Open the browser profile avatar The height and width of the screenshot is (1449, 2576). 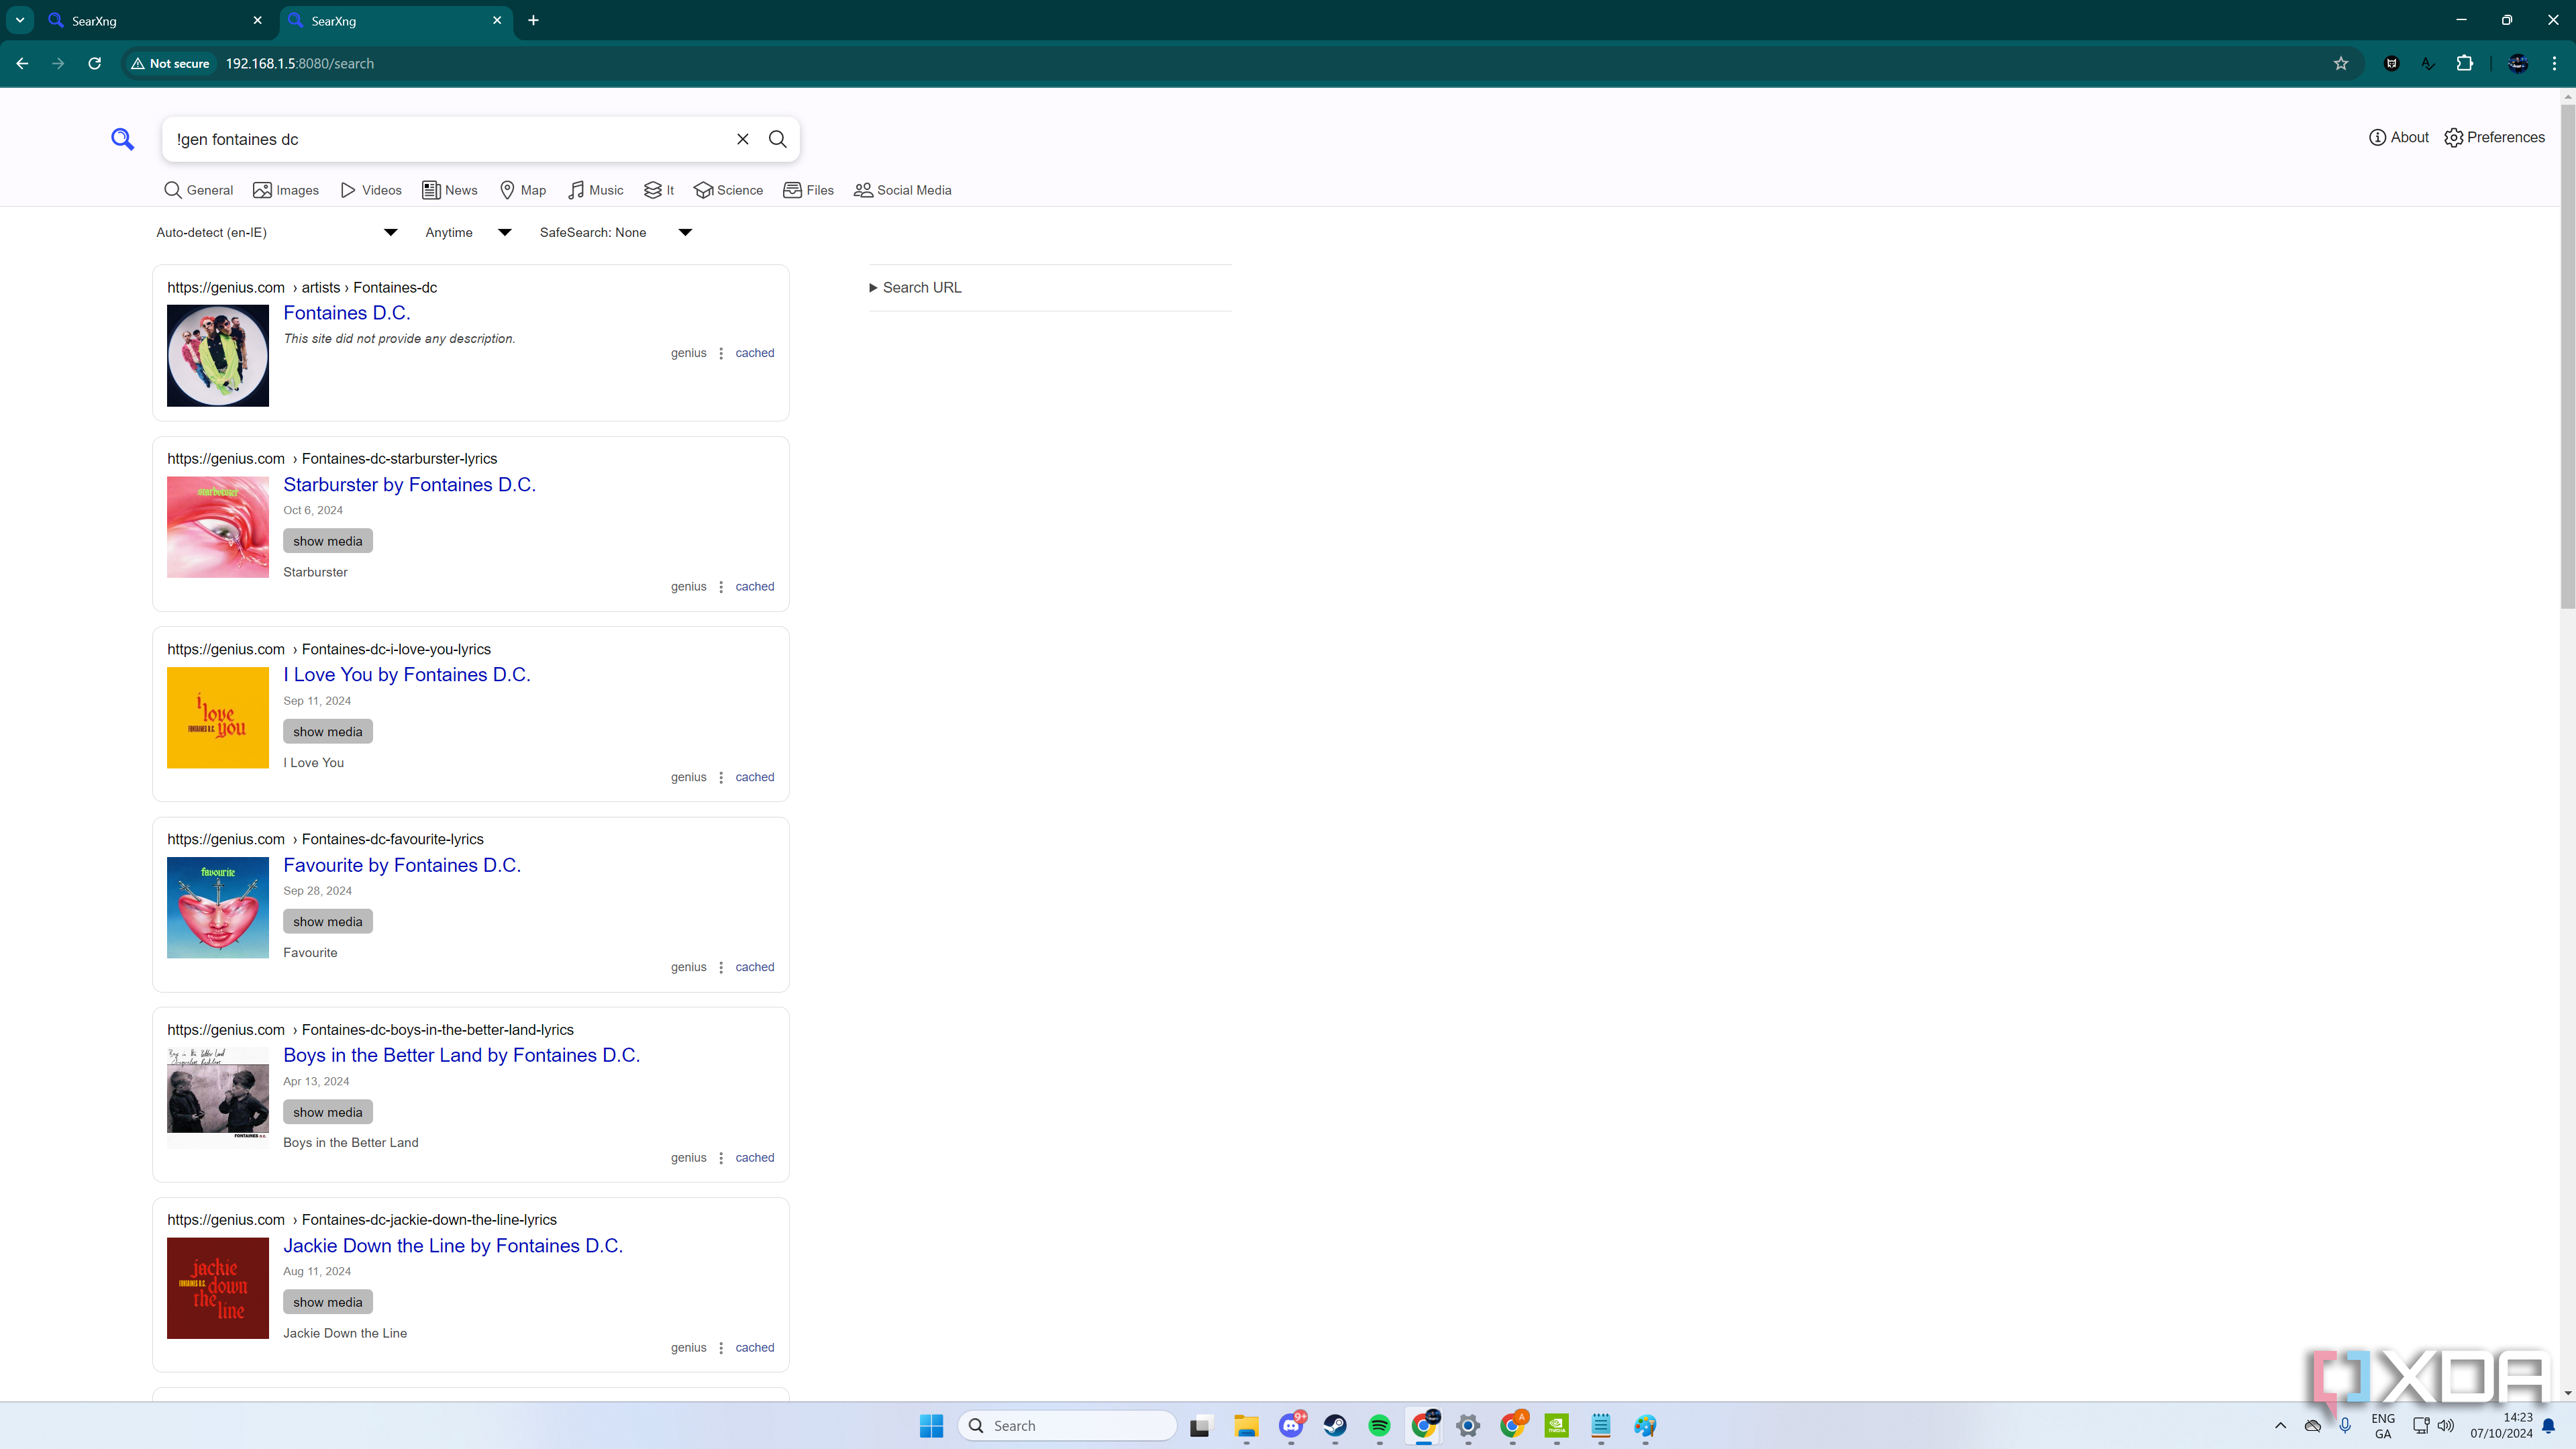click(2518, 63)
